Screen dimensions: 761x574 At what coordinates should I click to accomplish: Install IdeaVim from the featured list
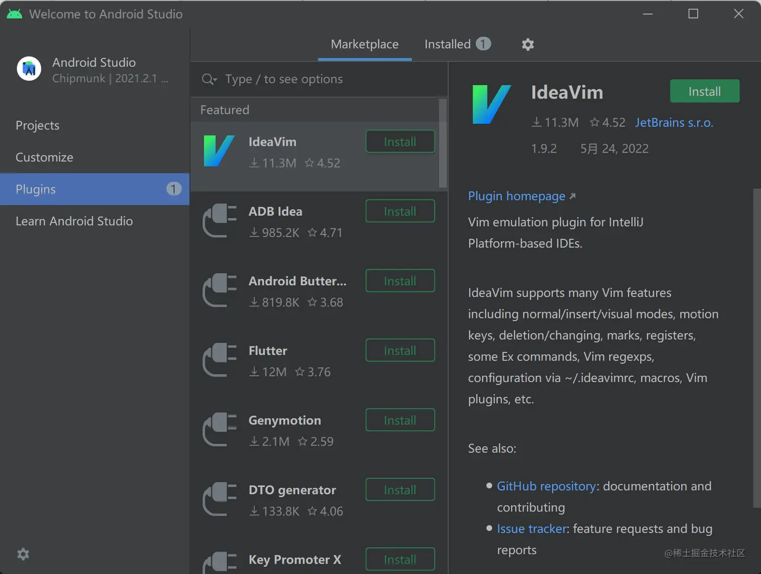click(x=400, y=141)
